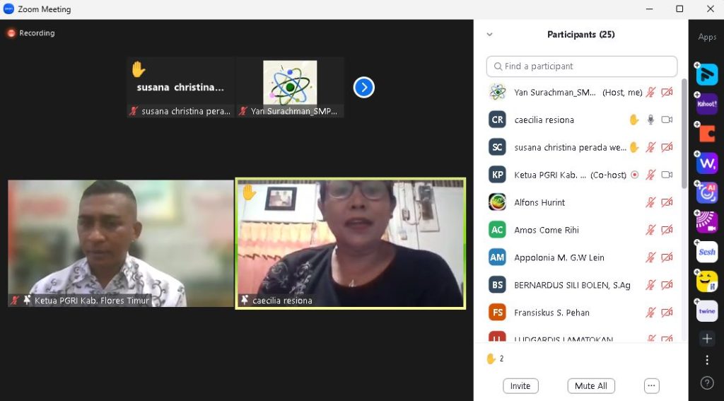Click the participants list scrollbar
724x401 pixels.
click(x=684, y=134)
